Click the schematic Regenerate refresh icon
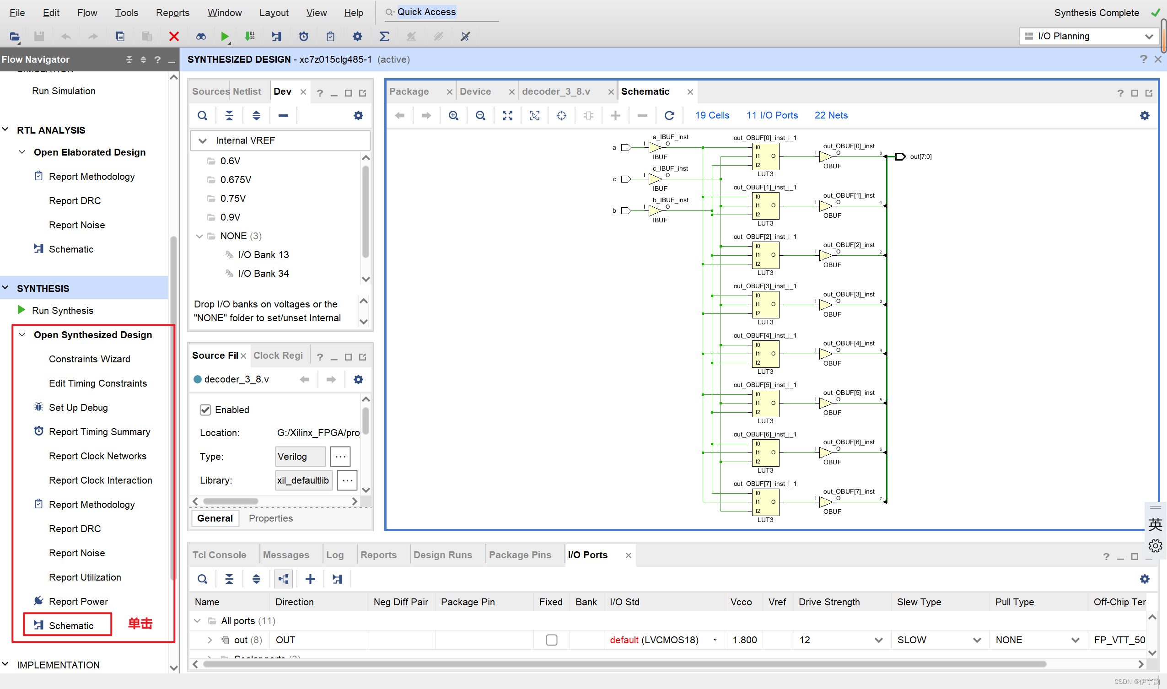Viewport: 1167px width, 689px height. tap(669, 116)
